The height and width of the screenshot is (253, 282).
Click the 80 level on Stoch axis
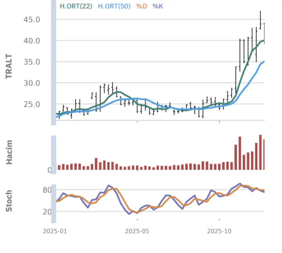pos(47,190)
